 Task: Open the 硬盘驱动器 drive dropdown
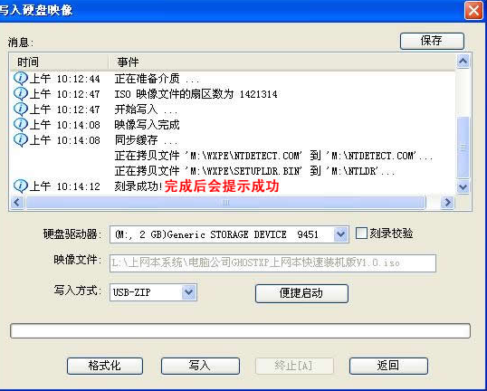pos(340,234)
